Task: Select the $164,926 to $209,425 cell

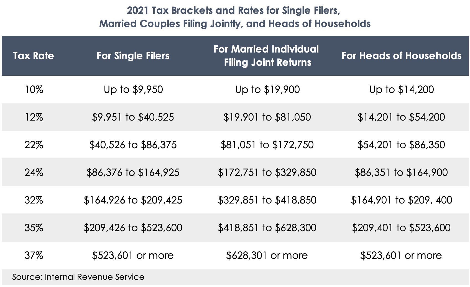Action: pos(133,200)
